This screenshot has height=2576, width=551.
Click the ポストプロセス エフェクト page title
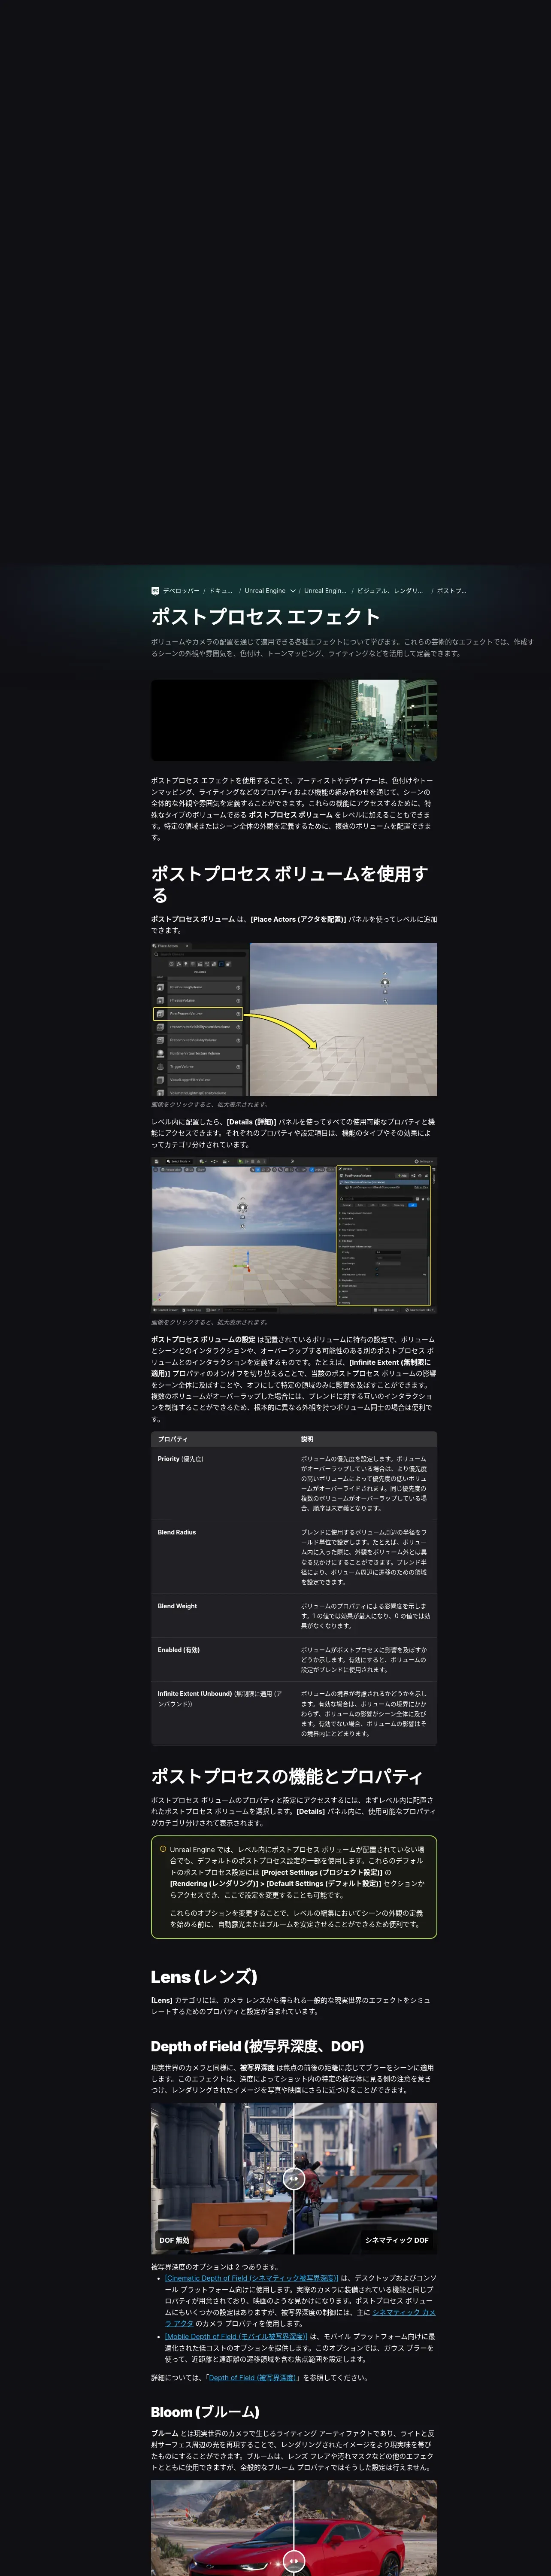(265, 617)
